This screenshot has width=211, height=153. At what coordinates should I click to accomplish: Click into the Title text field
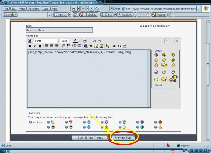click(59, 30)
